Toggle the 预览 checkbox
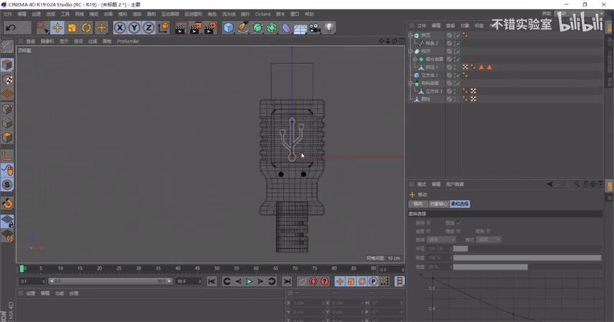614x322 pixels. (459, 223)
